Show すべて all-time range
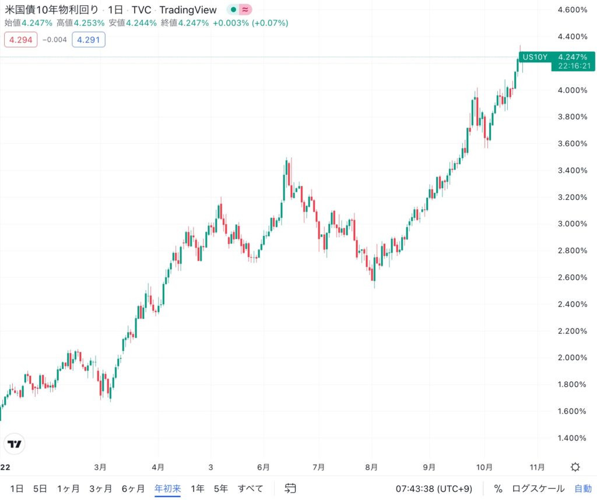Image resolution: width=597 pixels, height=500 pixels. click(x=250, y=488)
